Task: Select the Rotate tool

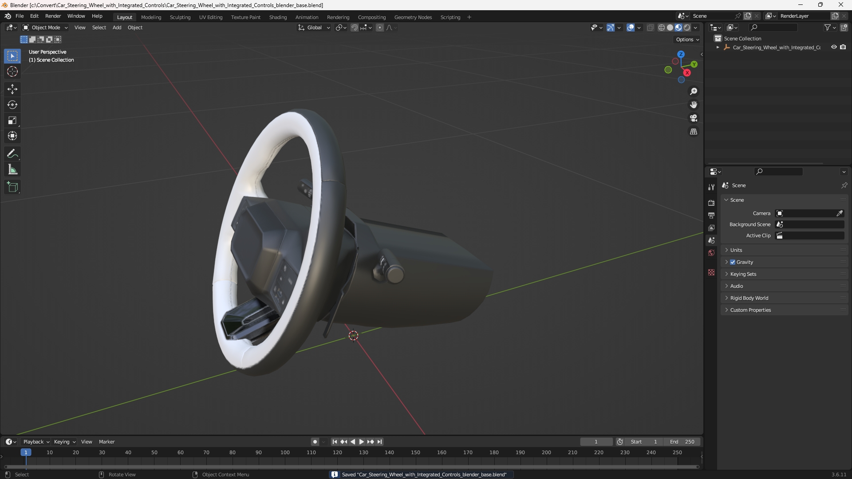Action: [12, 105]
